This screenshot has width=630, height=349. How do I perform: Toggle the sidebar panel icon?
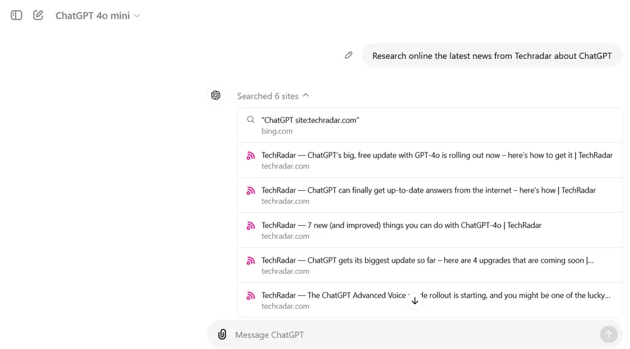coord(17,15)
